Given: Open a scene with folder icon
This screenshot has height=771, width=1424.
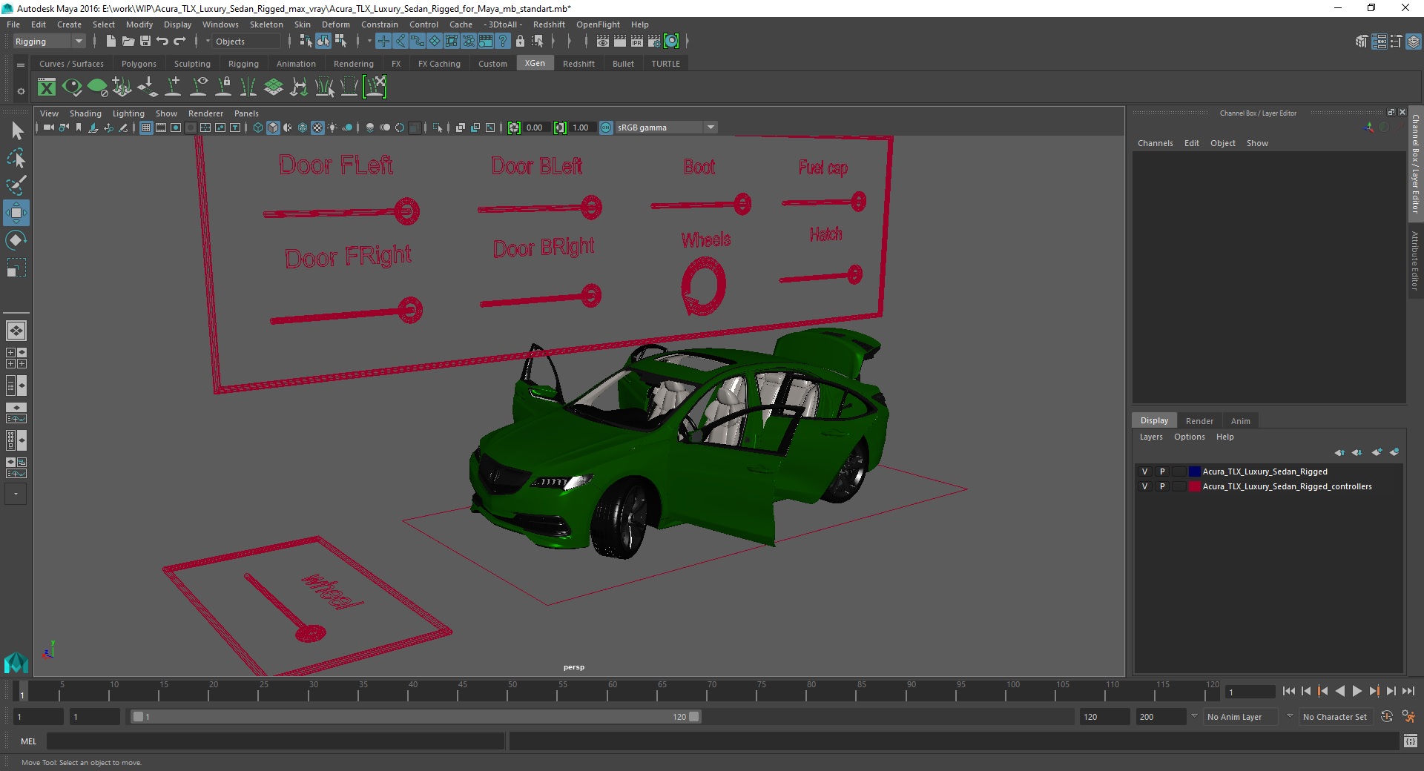Looking at the screenshot, I should click(128, 42).
